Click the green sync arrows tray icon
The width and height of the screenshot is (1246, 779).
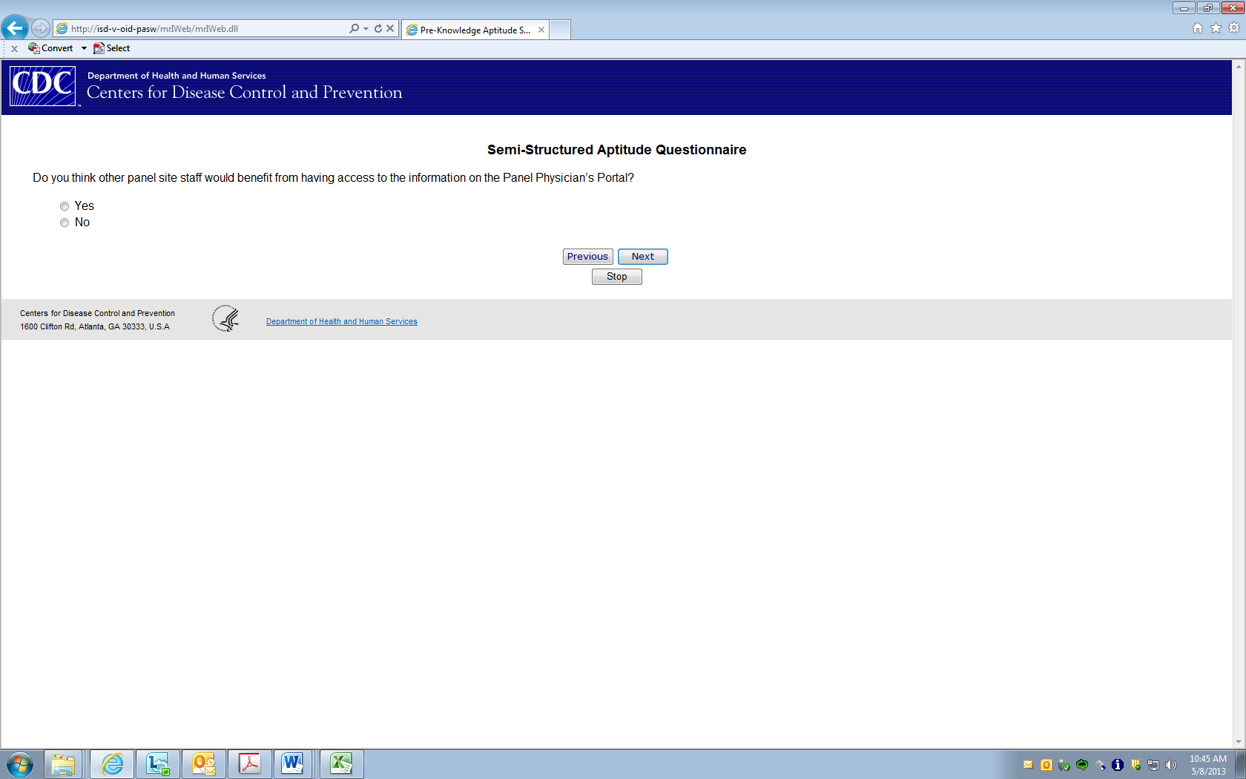click(1082, 765)
